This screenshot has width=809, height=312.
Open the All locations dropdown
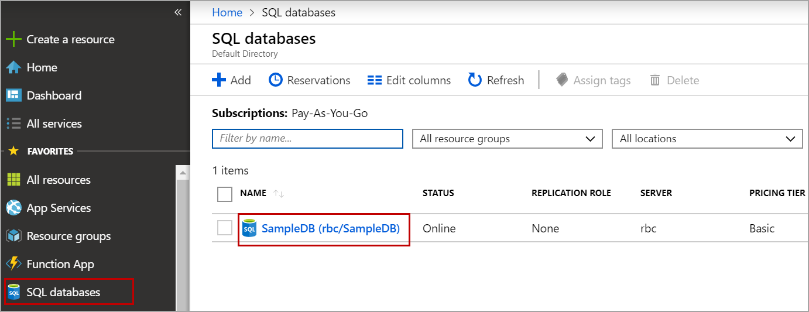pyautogui.click(x=707, y=139)
